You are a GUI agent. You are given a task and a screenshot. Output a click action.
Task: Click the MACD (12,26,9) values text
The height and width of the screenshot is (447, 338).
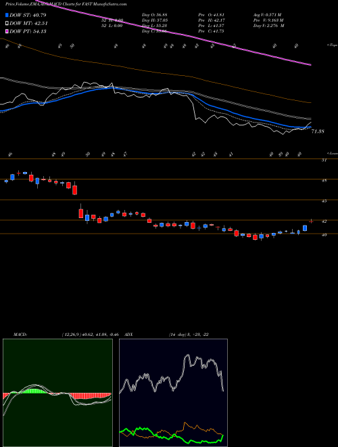(92, 335)
